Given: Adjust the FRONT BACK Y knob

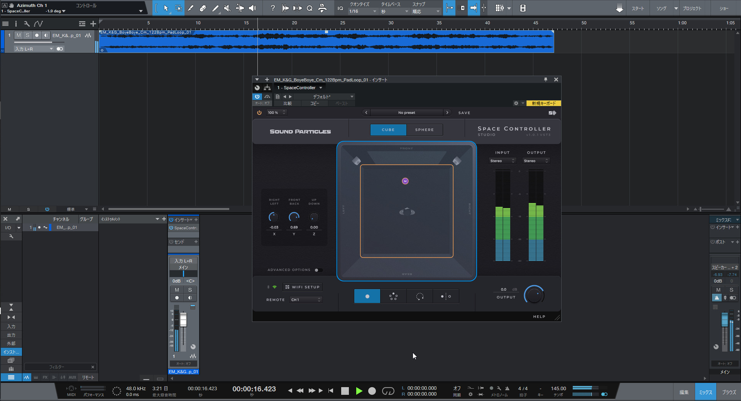Looking at the screenshot, I should coord(294,217).
